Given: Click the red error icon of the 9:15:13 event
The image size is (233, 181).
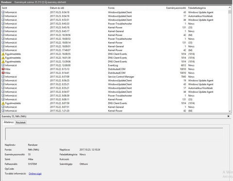Looking at the screenshot, I should (3, 69).
